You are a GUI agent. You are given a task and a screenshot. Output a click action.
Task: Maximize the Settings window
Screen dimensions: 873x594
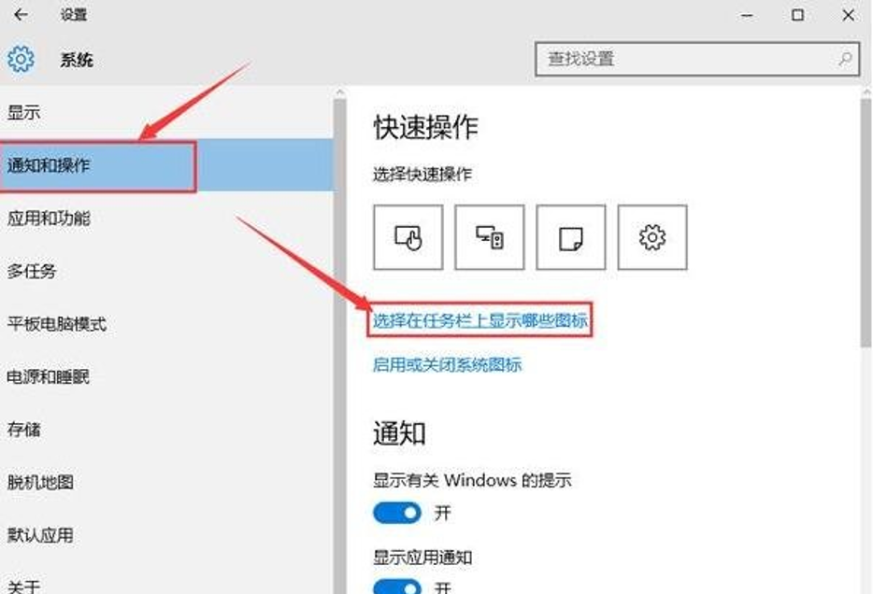[x=798, y=15]
